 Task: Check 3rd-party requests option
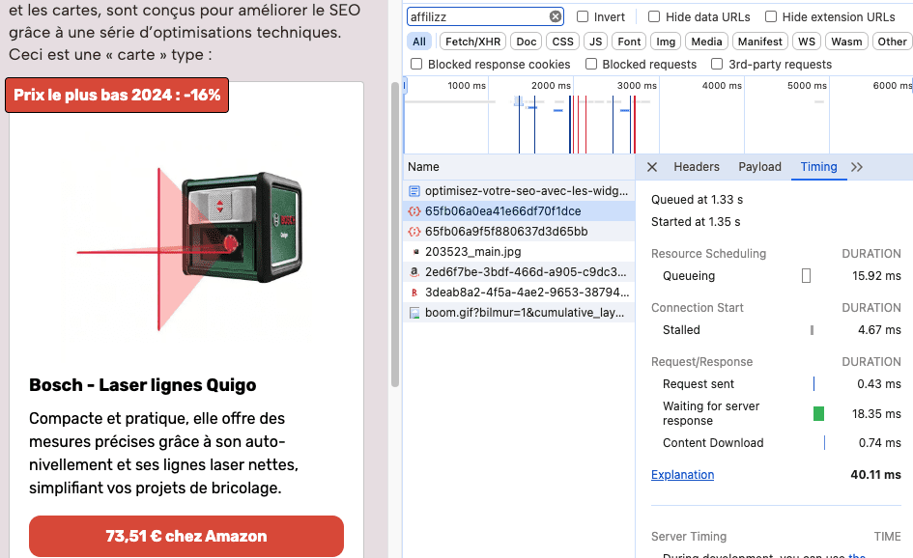pyautogui.click(x=717, y=64)
